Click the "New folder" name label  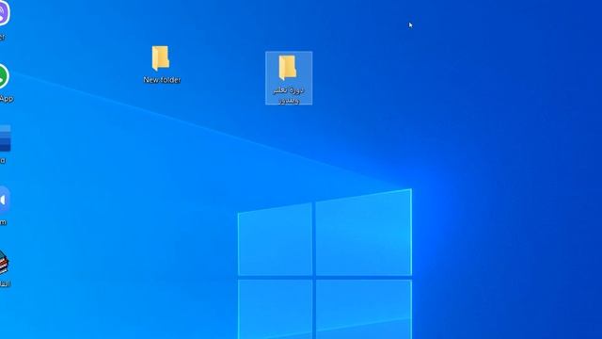coord(162,79)
